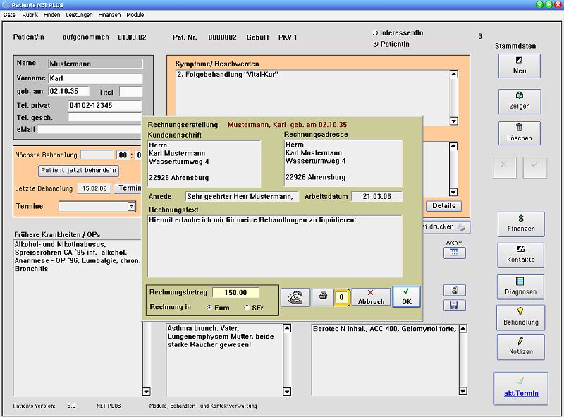Open the Finanzen menu in menu bar
The image size is (564, 417).
click(109, 15)
